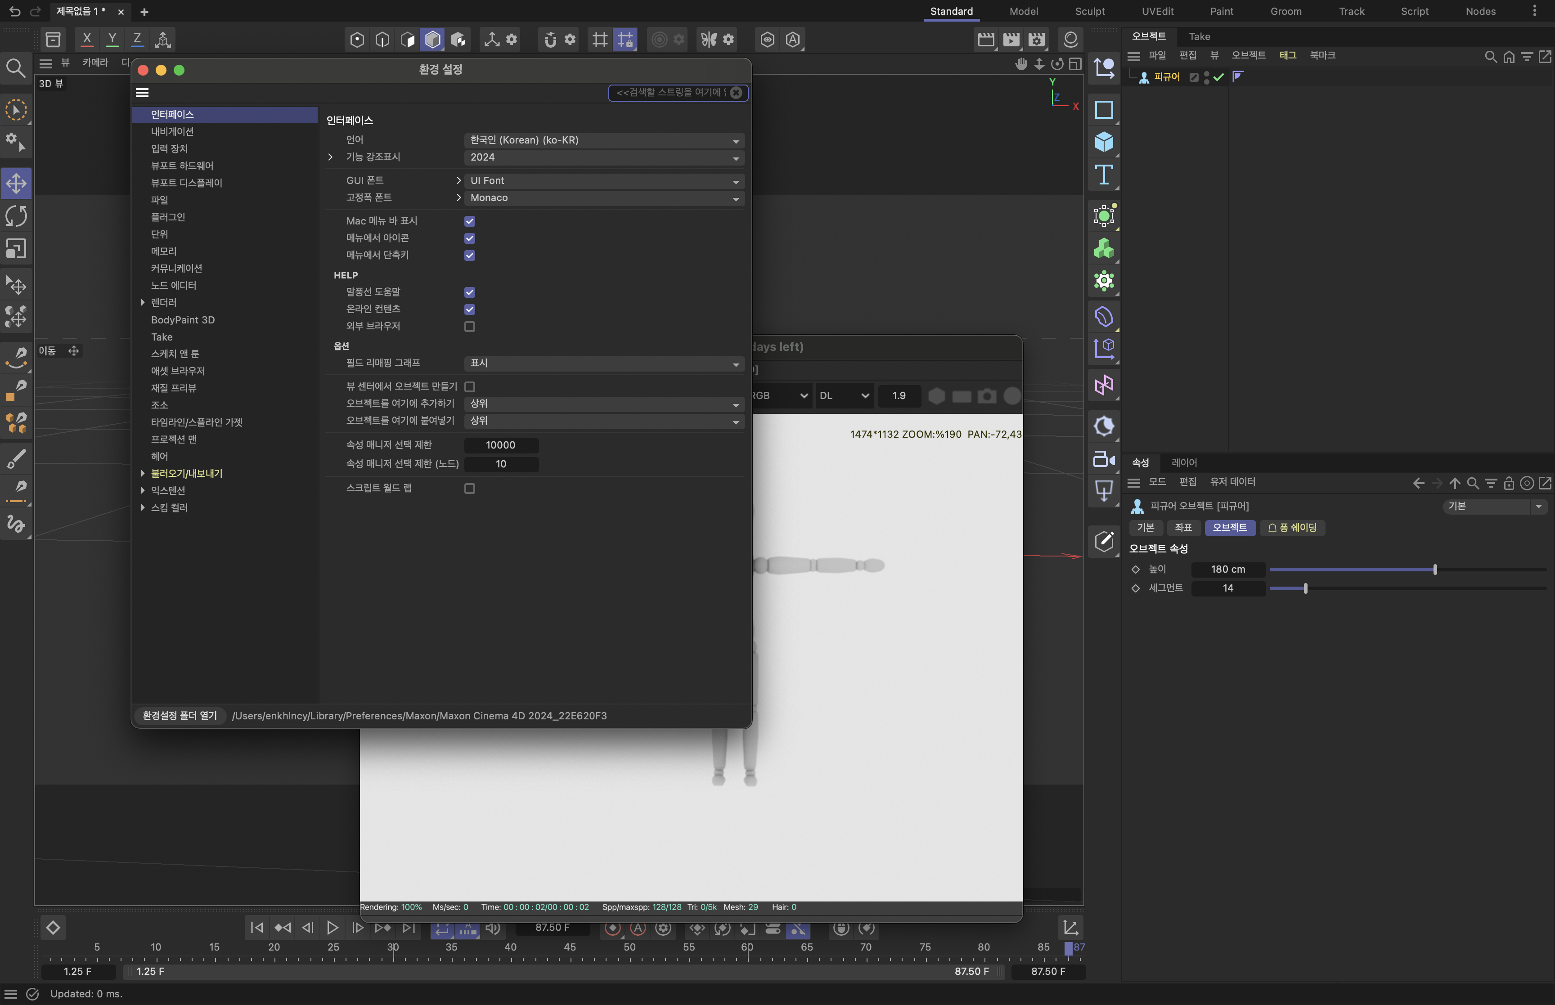
Task: Open Edit Render Settings icon
Action: [1036, 40]
